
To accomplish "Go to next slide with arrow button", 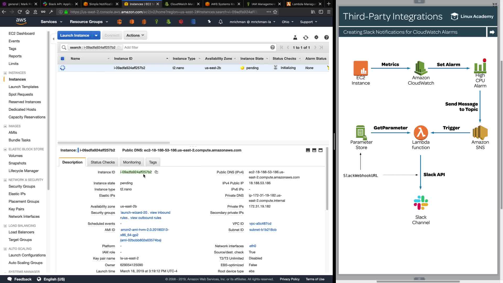I will coord(492,32).
